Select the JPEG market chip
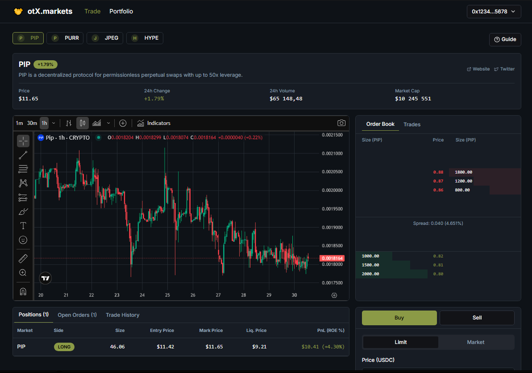The width and height of the screenshot is (532, 373). 105,38
